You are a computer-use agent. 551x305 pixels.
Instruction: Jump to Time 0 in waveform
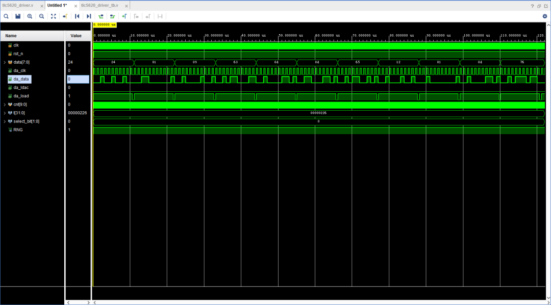click(x=77, y=16)
